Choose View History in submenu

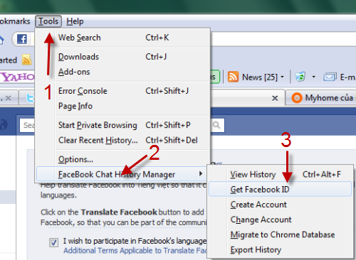[x=280, y=175]
